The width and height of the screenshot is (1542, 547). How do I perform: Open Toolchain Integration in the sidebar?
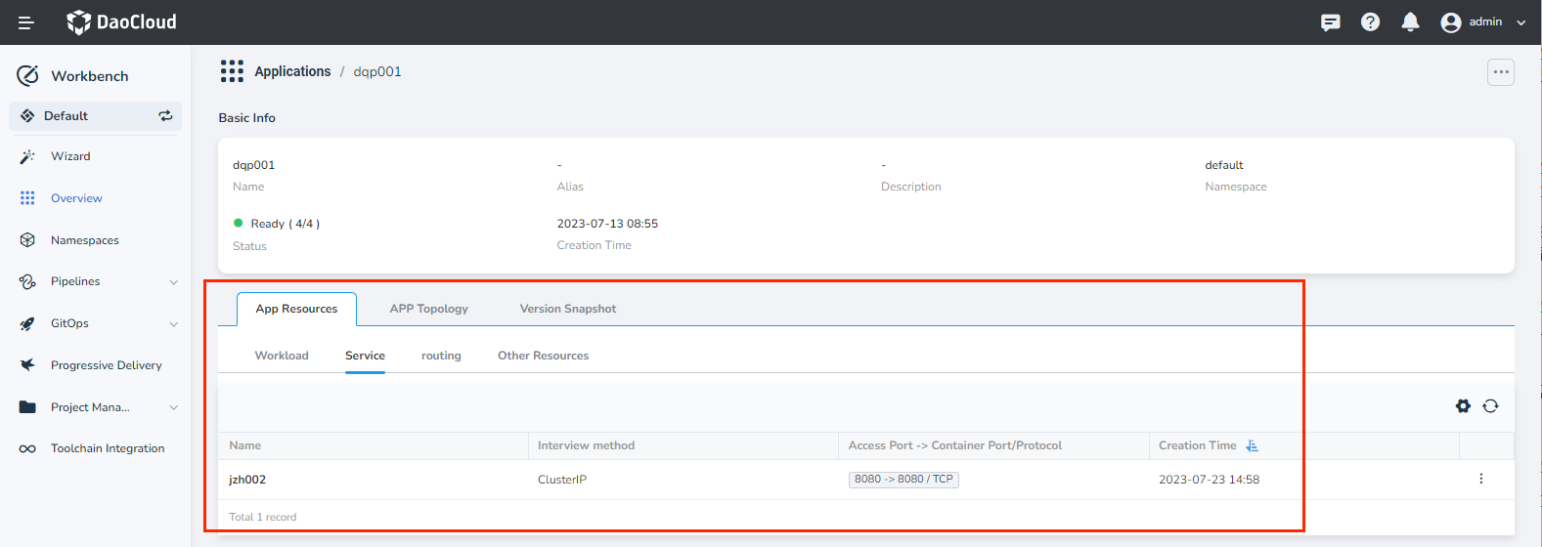tap(108, 448)
